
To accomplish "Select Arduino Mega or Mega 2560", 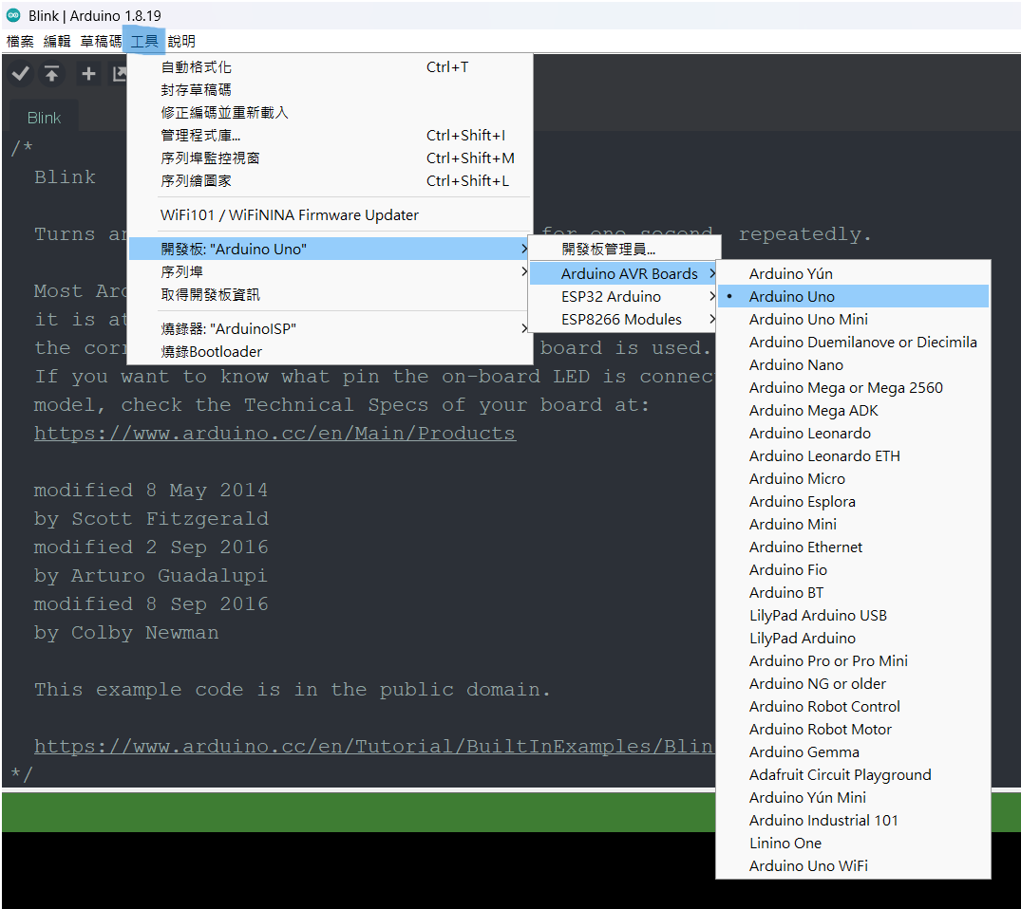I will tap(853, 388).
